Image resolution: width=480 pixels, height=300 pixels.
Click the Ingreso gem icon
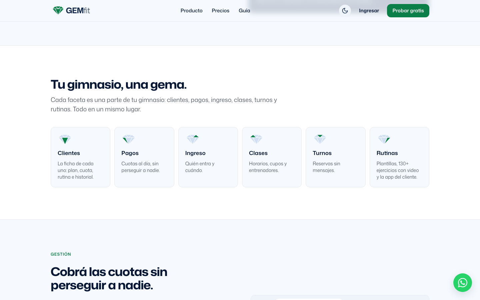[193, 139]
